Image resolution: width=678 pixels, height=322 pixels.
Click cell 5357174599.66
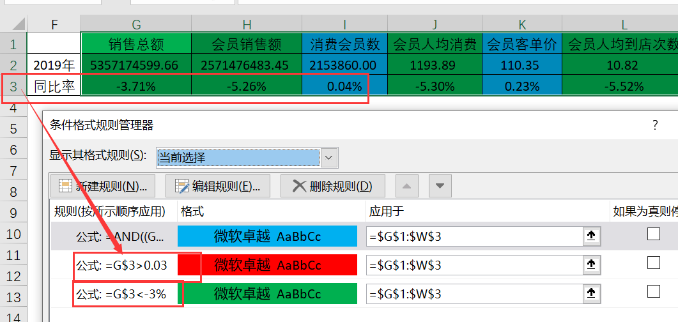click(x=135, y=65)
